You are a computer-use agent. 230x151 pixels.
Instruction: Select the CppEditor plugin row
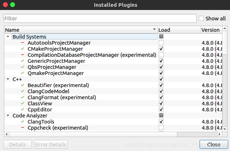(x=113, y=109)
